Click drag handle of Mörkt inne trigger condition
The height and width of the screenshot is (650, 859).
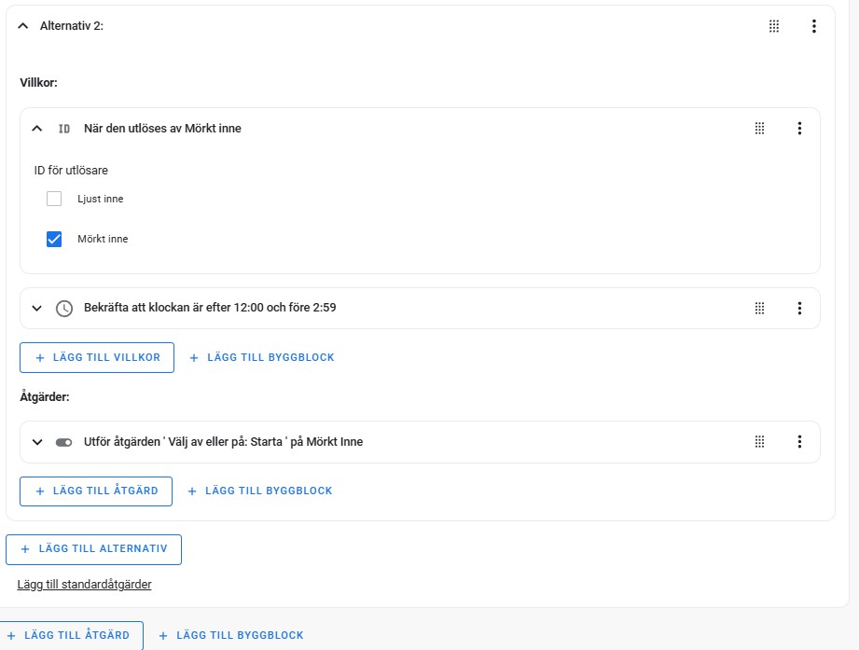pyautogui.click(x=759, y=128)
